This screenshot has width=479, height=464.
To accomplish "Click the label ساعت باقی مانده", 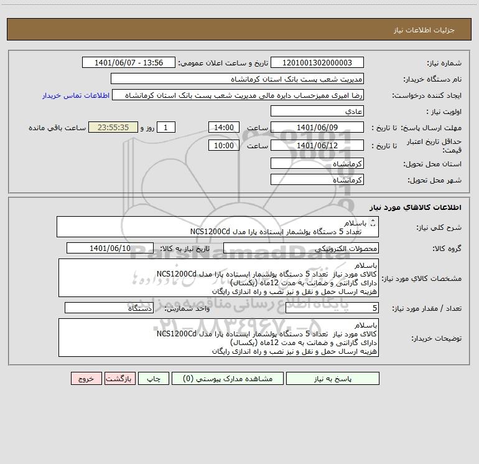I will tap(57, 128).
